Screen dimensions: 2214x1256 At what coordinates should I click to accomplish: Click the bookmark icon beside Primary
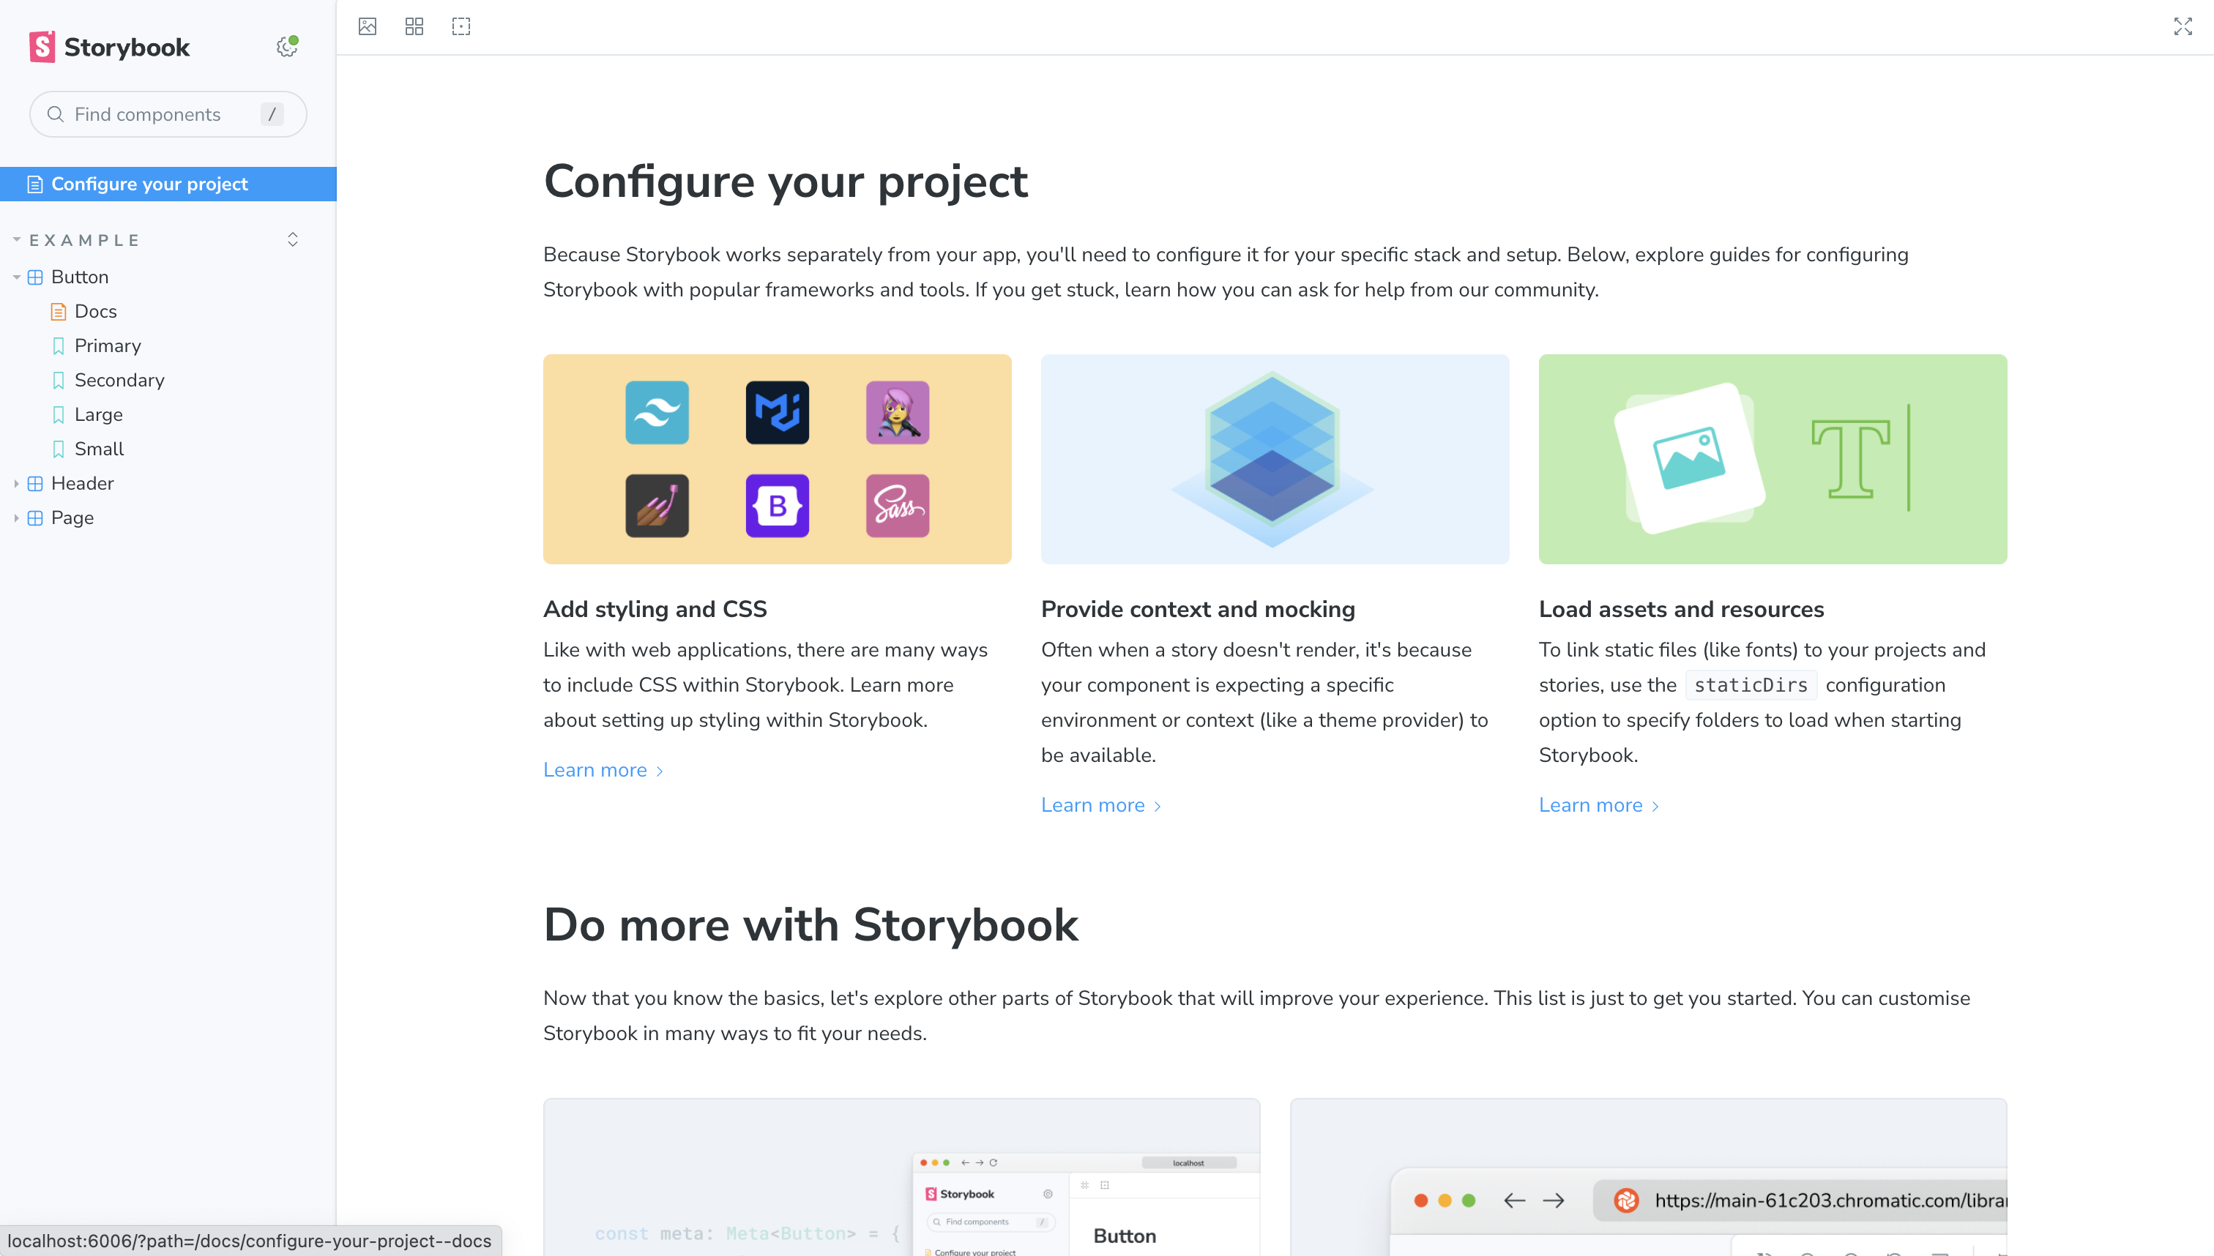click(x=59, y=346)
